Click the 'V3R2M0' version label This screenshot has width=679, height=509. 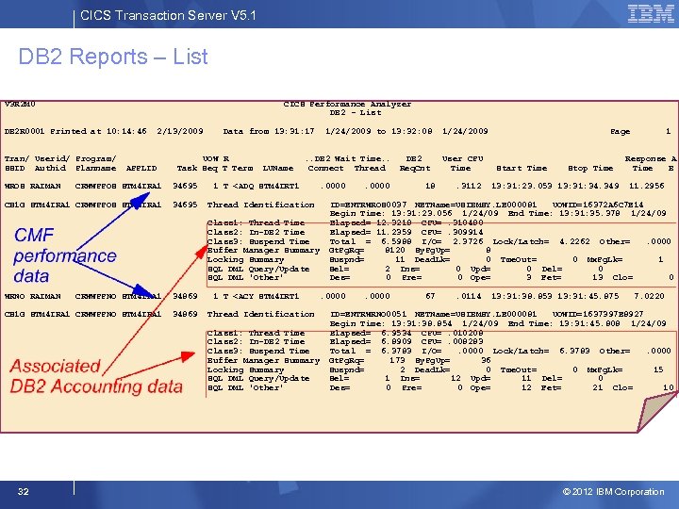(x=20, y=105)
